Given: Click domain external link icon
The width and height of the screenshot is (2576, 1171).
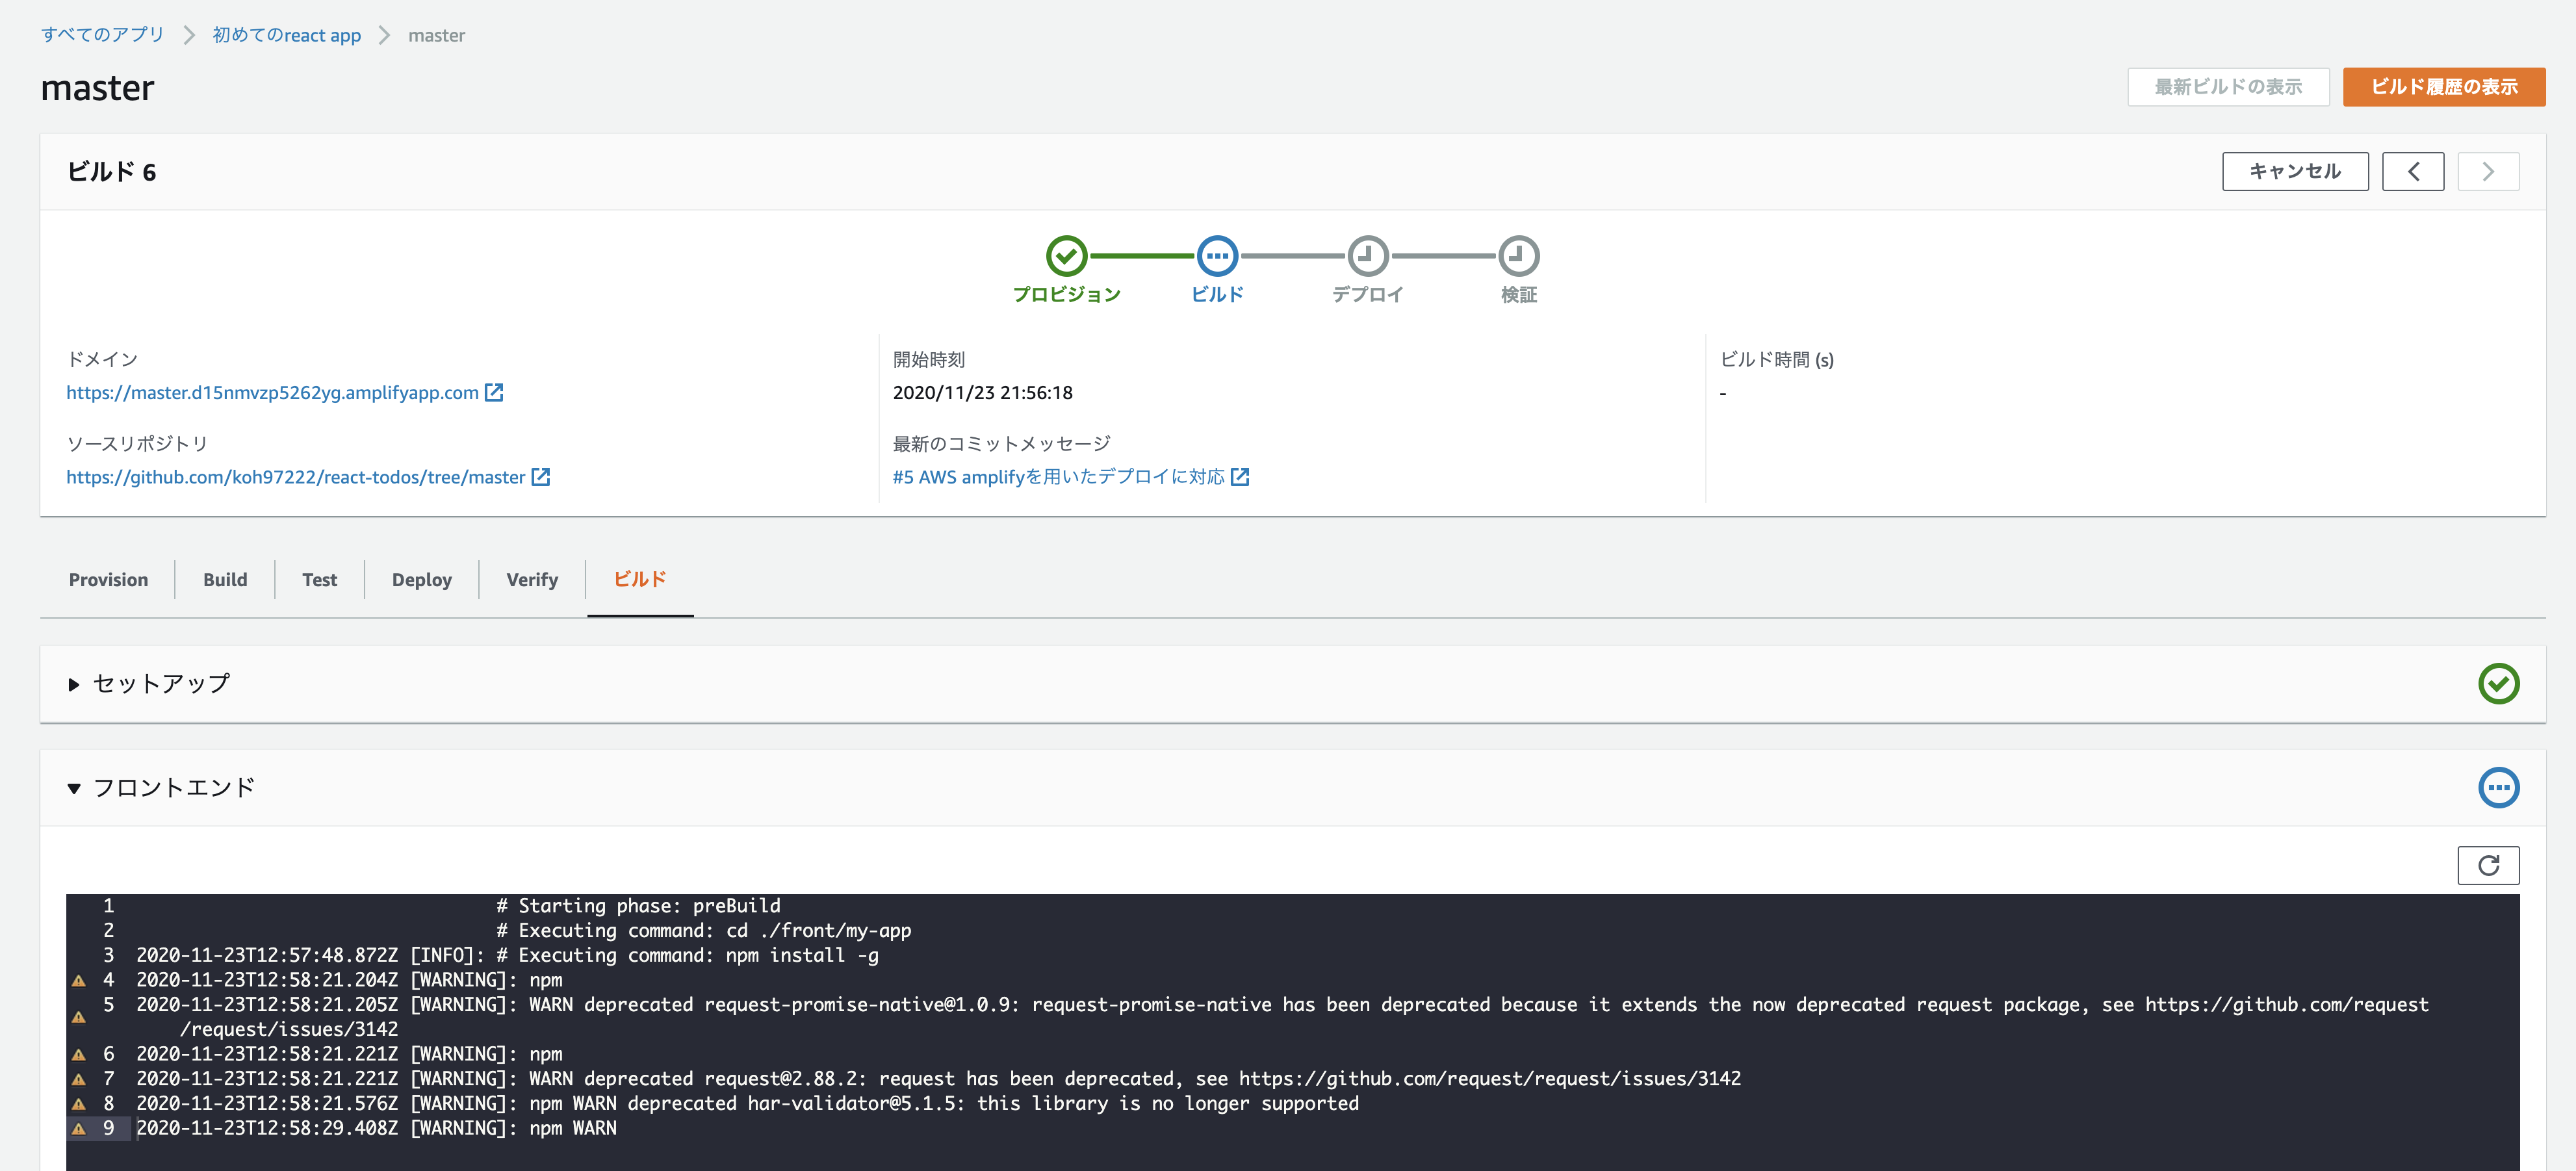Looking at the screenshot, I should pos(494,392).
